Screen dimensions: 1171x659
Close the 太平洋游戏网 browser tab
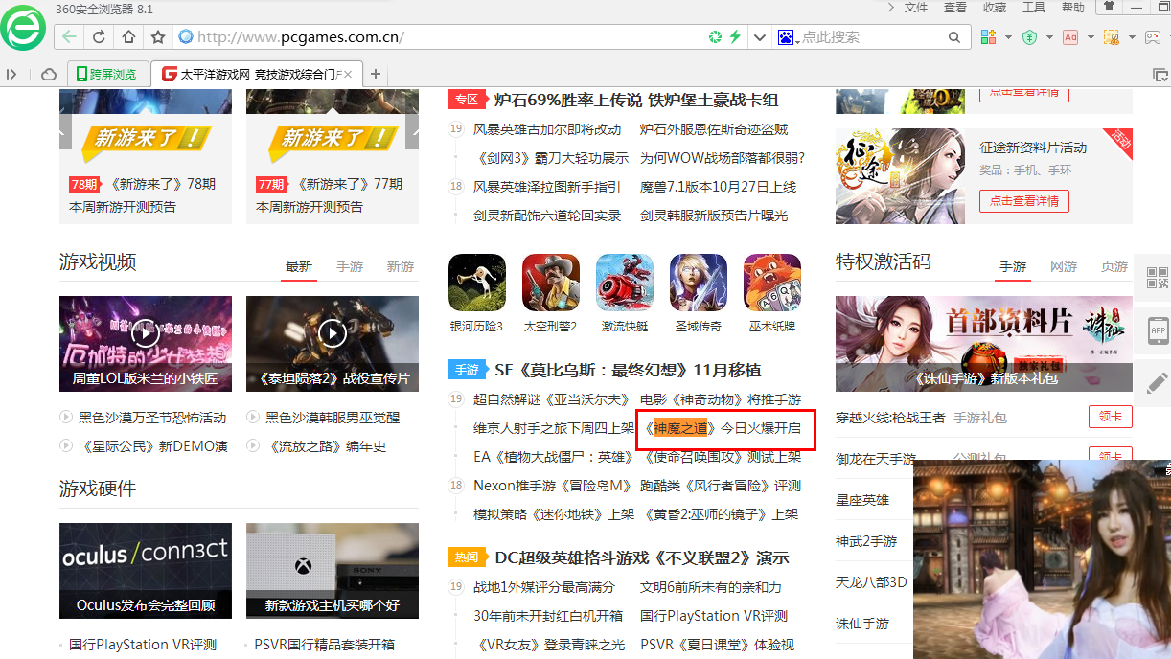pyautogui.click(x=346, y=74)
